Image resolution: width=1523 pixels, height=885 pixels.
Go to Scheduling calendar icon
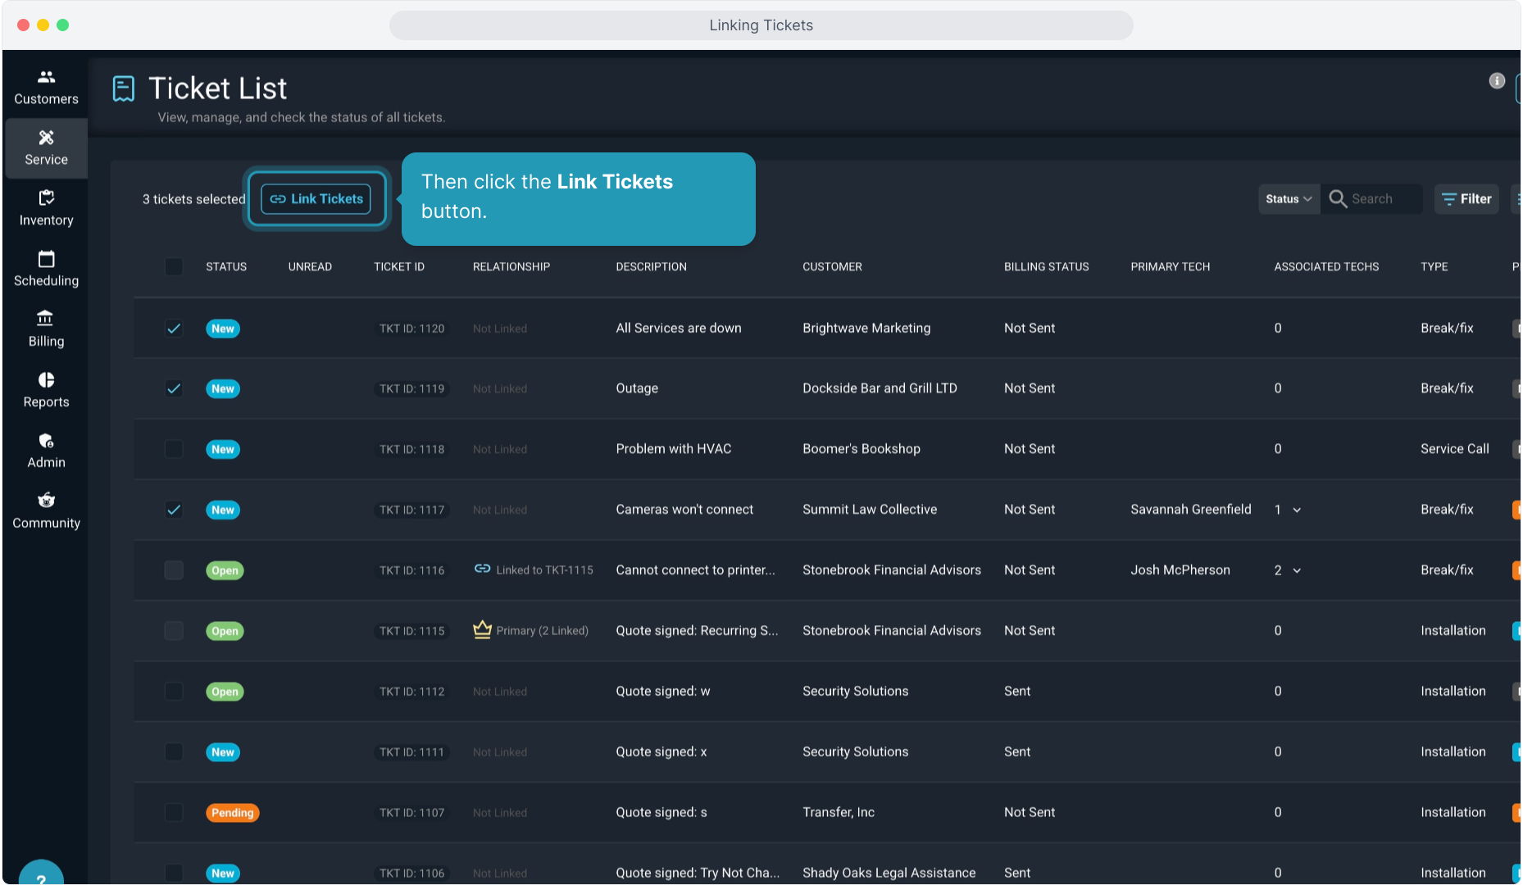(x=46, y=259)
